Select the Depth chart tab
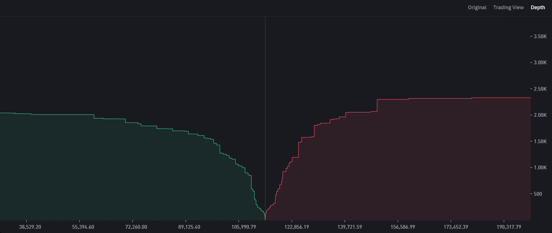 [x=538, y=7]
